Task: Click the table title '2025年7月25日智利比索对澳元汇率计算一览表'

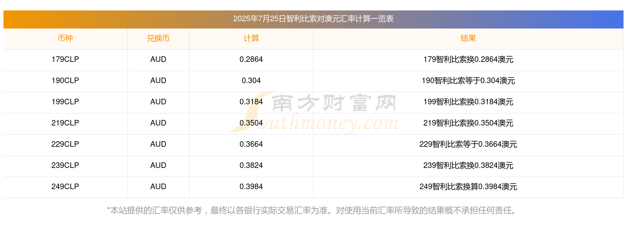Action: click(x=313, y=19)
